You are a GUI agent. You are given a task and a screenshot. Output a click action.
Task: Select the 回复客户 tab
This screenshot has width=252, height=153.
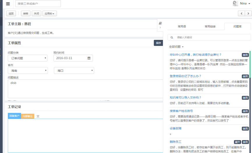click(x=14, y=116)
